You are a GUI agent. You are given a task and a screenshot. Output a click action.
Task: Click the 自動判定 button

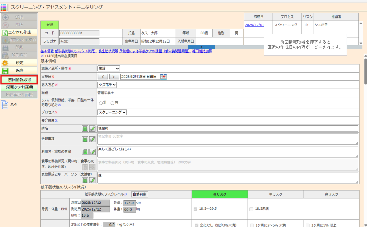coord(139,194)
